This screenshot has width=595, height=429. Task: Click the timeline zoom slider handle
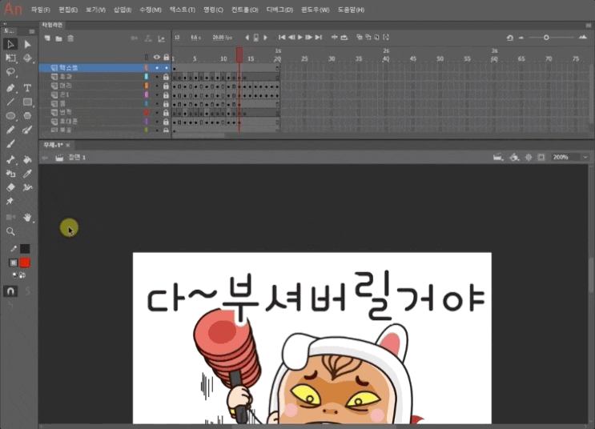[546, 38]
